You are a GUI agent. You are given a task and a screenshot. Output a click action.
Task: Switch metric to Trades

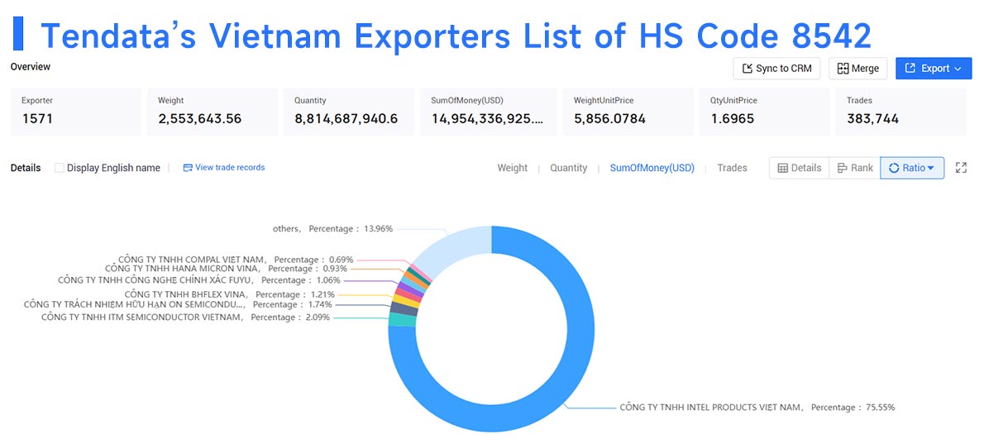(733, 168)
